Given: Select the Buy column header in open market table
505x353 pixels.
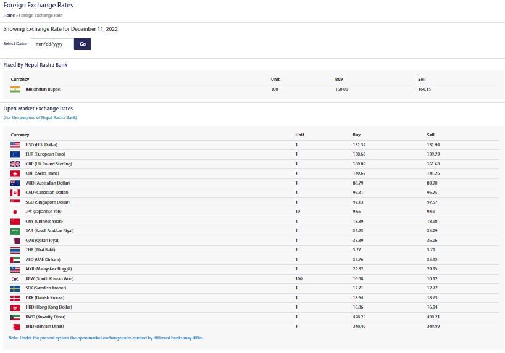Looking at the screenshot, I should coord(356,135).
